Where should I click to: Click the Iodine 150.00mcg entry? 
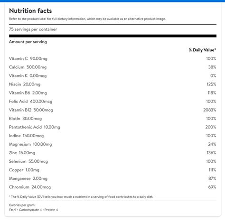click(x=26, y=136)
